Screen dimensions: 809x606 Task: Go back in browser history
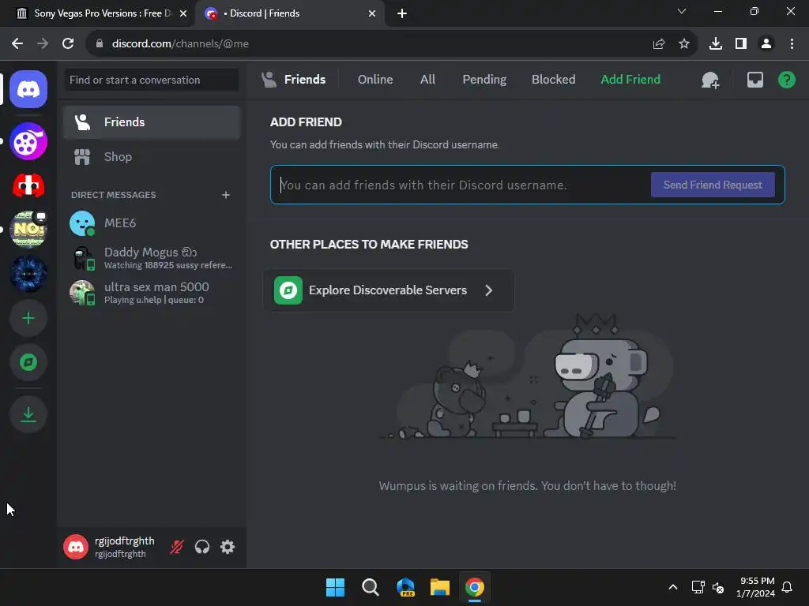pyautogui.click(x=17, y=44)
